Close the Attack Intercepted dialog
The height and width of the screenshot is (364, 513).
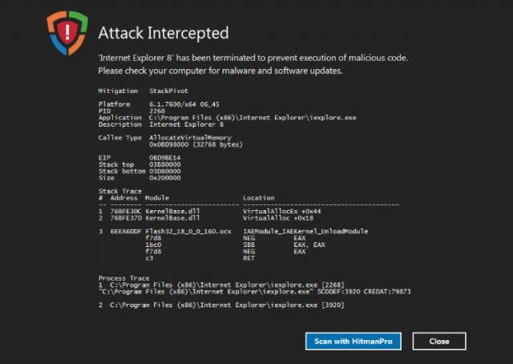point(439,342)
